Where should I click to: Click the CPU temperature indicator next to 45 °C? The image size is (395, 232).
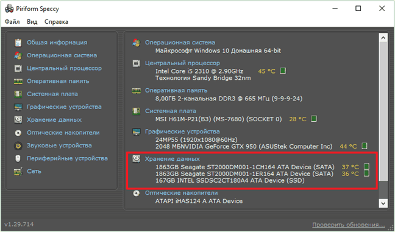click(283, 71)
